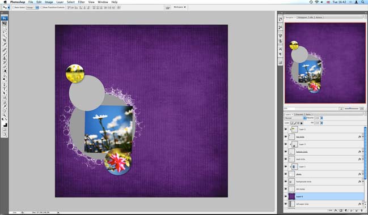Expand effects on bottom circle layer
The height and width of the screenshot is (215, 368).
coord(362,152)
